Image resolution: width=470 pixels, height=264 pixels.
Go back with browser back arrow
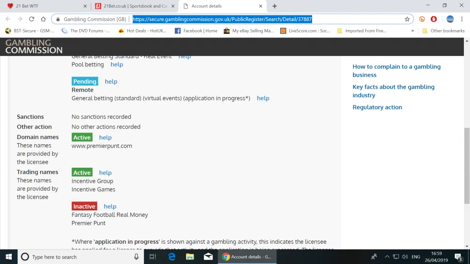8,19
